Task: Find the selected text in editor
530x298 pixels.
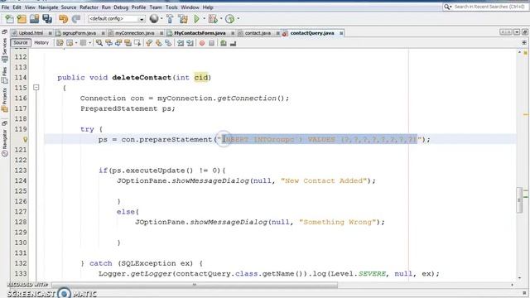Action: 99,43
